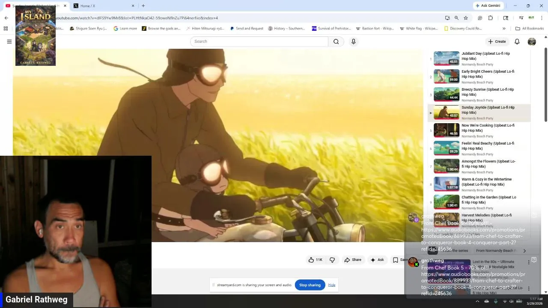The width and height of the screenshot is (548, 308).
Task: Play Early Bright Cheers playlist video
Action: pyautogui.click(x=479, y=77)
